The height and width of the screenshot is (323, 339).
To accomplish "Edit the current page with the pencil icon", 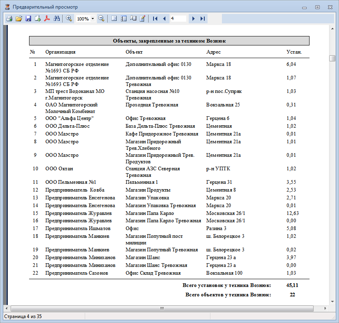I will pyautogui.click(x=142, y=18).
